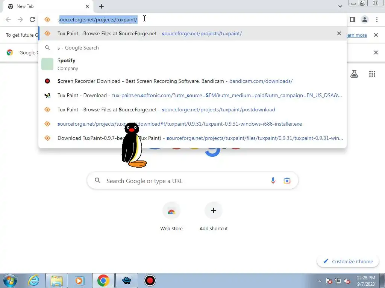
Task: Click the Learn more link
Action: click(357, 35)
